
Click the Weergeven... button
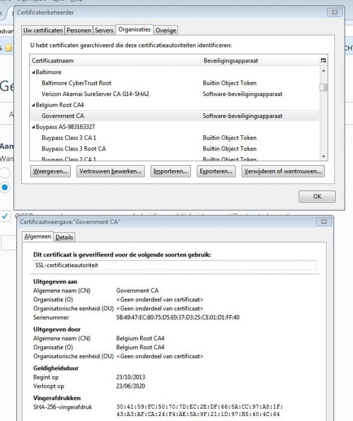tap(51, 171)
